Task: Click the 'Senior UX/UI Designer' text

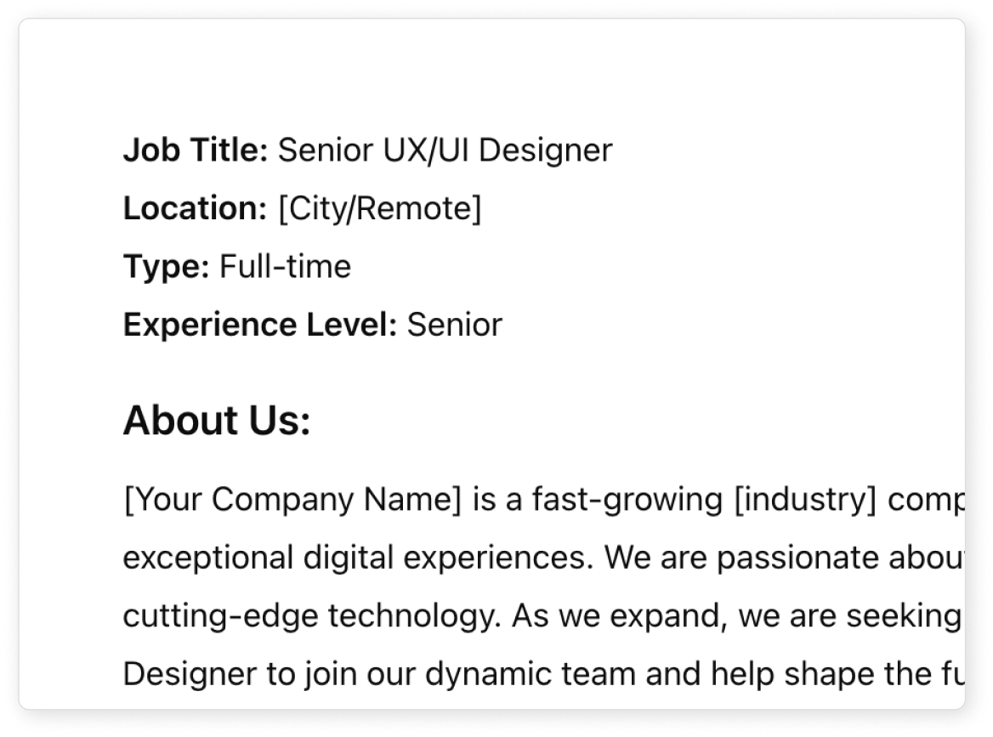Action: 445,150
